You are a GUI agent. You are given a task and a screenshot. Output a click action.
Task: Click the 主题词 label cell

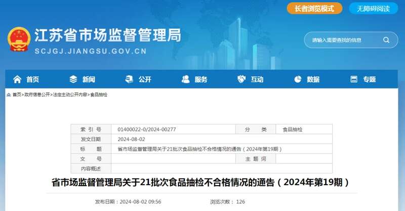pos(256,159)
